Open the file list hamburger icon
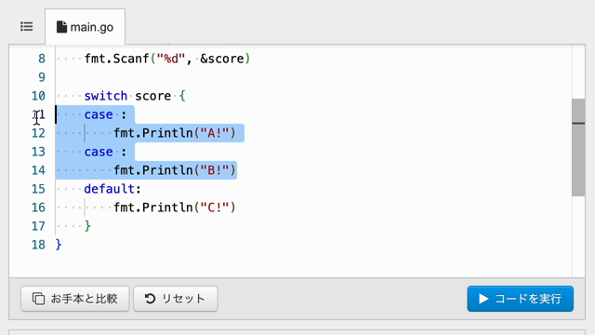 pos(27,27)
